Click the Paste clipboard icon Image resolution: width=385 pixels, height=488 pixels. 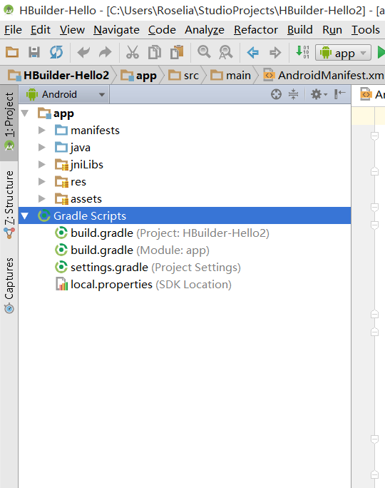coord(177,52)
